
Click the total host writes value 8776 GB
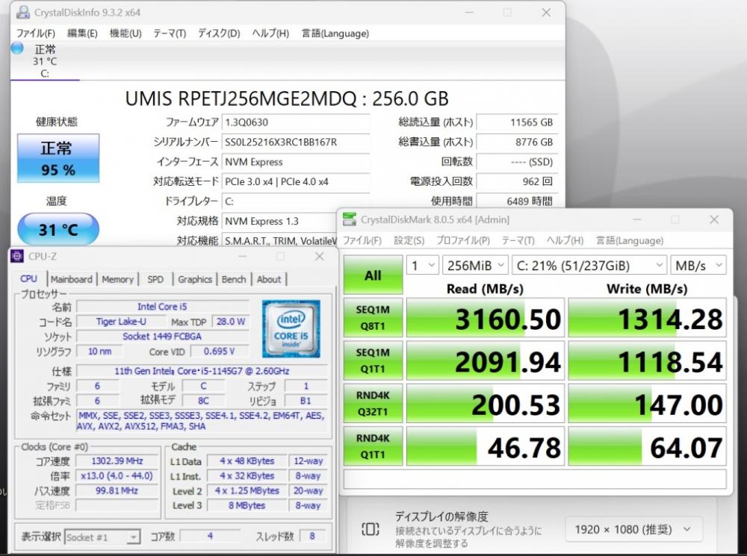[517, 142]
